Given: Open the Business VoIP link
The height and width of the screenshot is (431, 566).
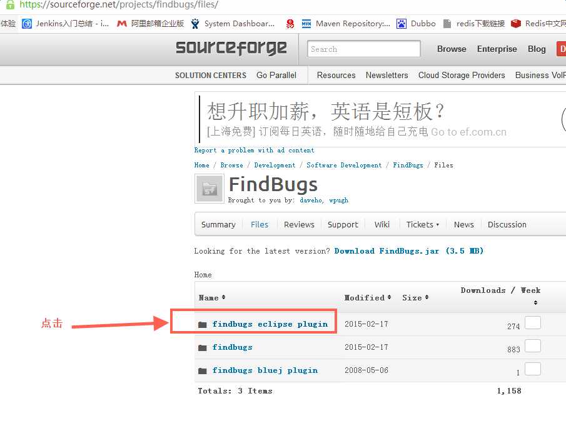Looking at the screenshot, I should pos(540,75).
